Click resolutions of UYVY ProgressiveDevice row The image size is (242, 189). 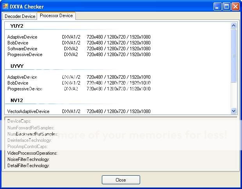point(119,89)
